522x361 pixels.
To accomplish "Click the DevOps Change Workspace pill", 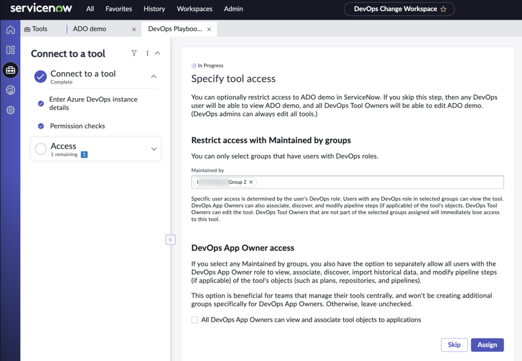I will [399, 9].
